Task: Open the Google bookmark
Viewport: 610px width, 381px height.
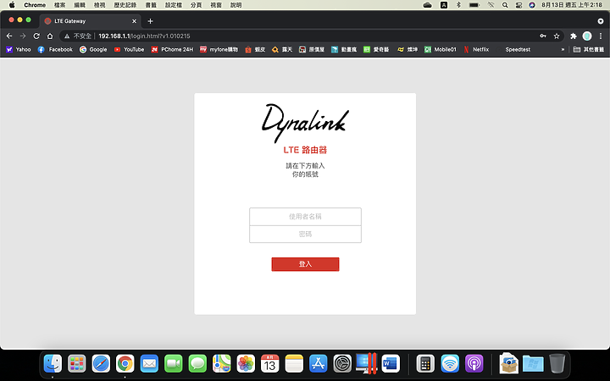Action: click(x=93, y=49)
